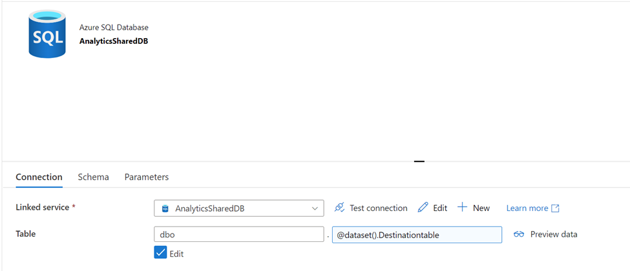Click the dbo schema input field
The width and height of the screenshot is (630, 271).
coord(238,234)
